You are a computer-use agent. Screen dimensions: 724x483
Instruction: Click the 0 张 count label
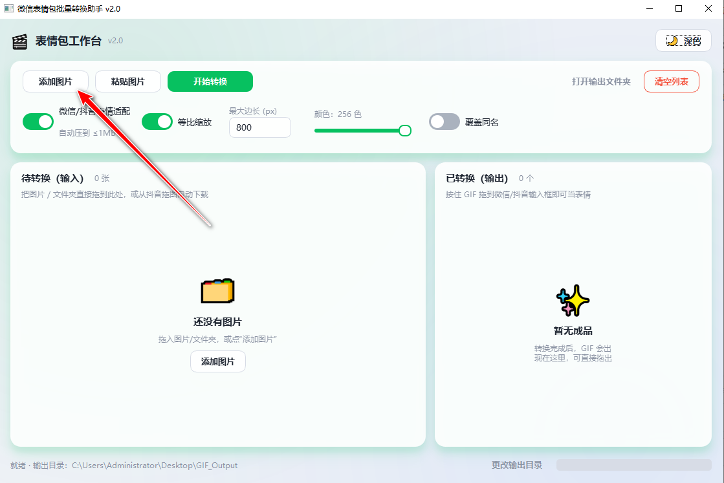click(102, 178)
